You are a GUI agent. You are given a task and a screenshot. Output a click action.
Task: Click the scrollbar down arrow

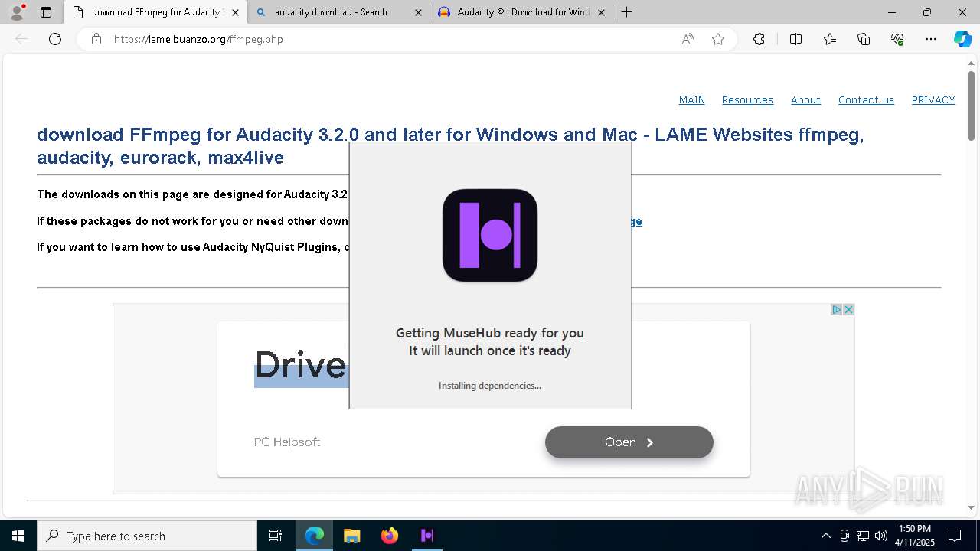pyautogui.click(x=971, y=507)
